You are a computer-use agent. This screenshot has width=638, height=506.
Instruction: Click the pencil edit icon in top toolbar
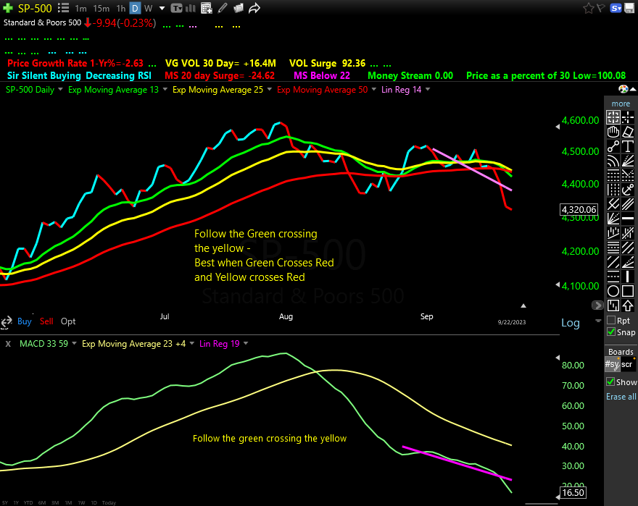(x=223, y=8)
